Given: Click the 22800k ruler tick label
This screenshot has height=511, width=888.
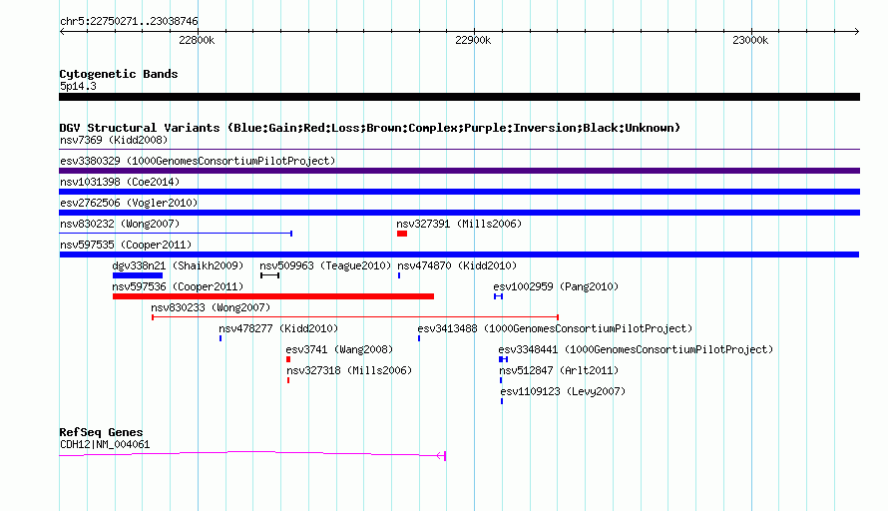Looking at the screenshot, I should (197, 40).
